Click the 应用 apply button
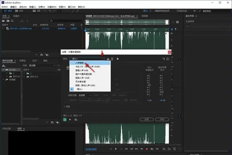 coord(146,119)
